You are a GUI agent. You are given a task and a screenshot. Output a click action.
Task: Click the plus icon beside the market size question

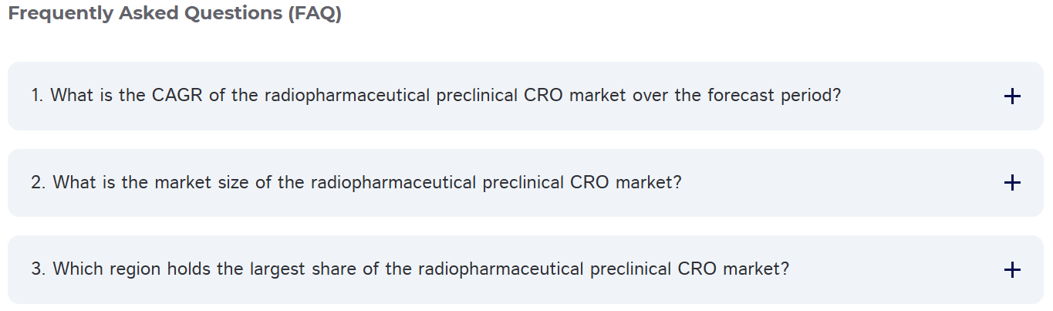pos(1012,183)
